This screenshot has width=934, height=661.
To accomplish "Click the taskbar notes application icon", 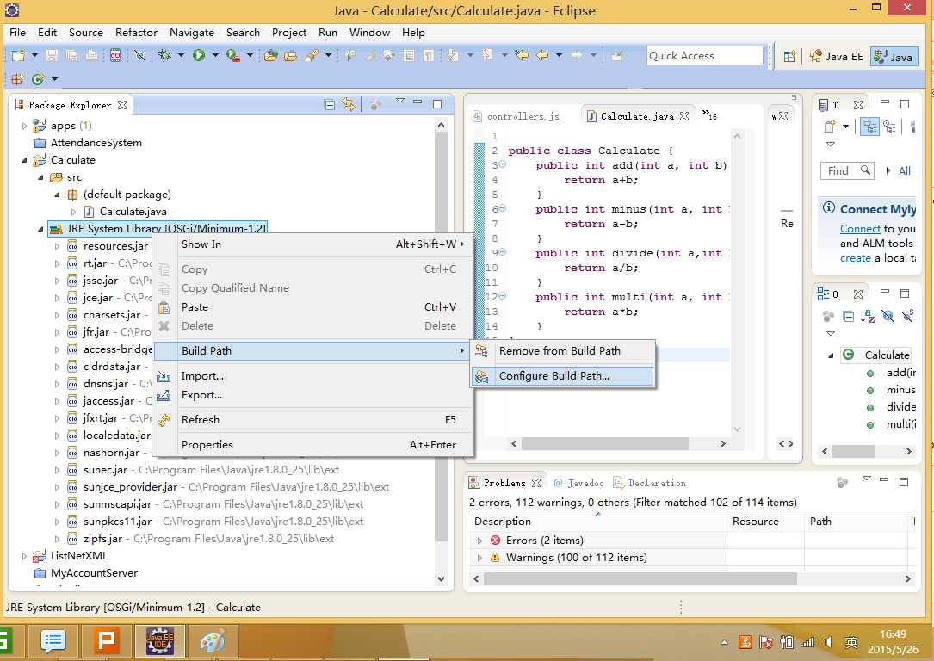I will (x=53, y=641).
